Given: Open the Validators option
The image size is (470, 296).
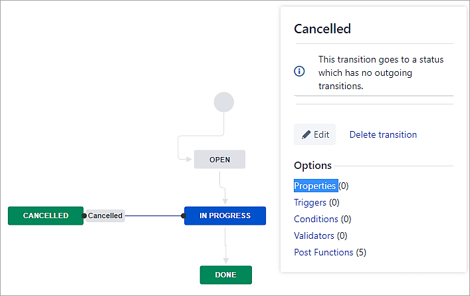Looking at the screenshot, I should tap(314, 235).
